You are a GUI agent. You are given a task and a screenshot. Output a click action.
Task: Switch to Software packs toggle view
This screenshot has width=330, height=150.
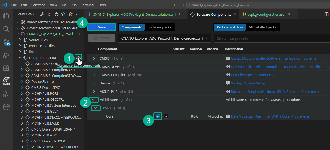(159, 27)
